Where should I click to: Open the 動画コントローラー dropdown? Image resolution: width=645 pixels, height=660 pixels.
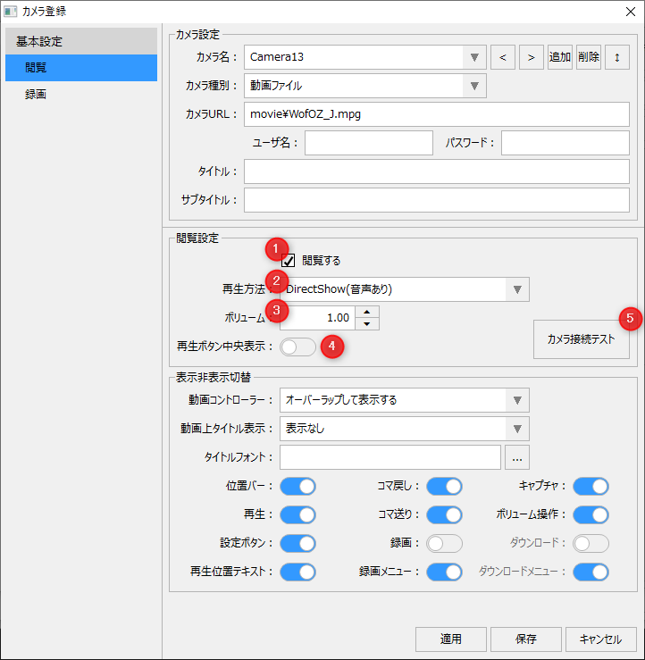point(404,400)
